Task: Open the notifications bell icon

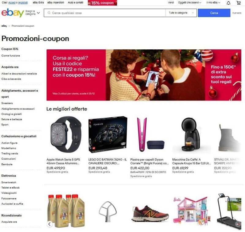Action: click(x=228, y=3)
